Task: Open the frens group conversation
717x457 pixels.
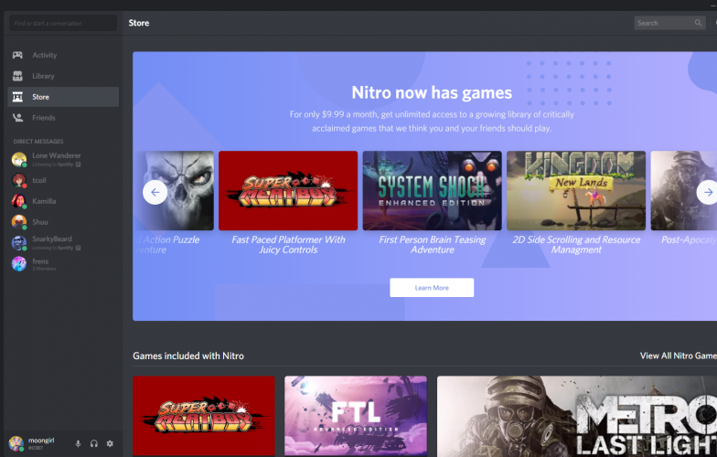Action: pos(41,263)
